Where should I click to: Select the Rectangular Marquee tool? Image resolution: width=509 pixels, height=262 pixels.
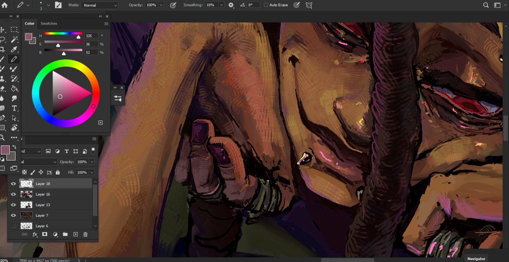pos(14,30)
